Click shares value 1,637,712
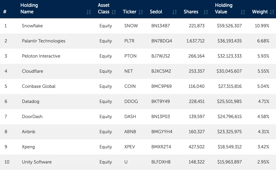This screenshot has width=276, height=170. [x=195, y=41]
